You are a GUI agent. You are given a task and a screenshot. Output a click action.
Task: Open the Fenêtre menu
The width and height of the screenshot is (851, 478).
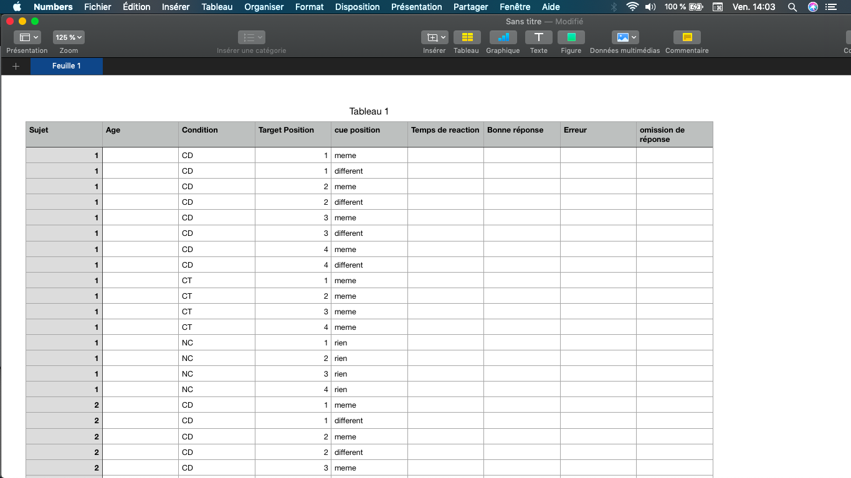point(515,7)
